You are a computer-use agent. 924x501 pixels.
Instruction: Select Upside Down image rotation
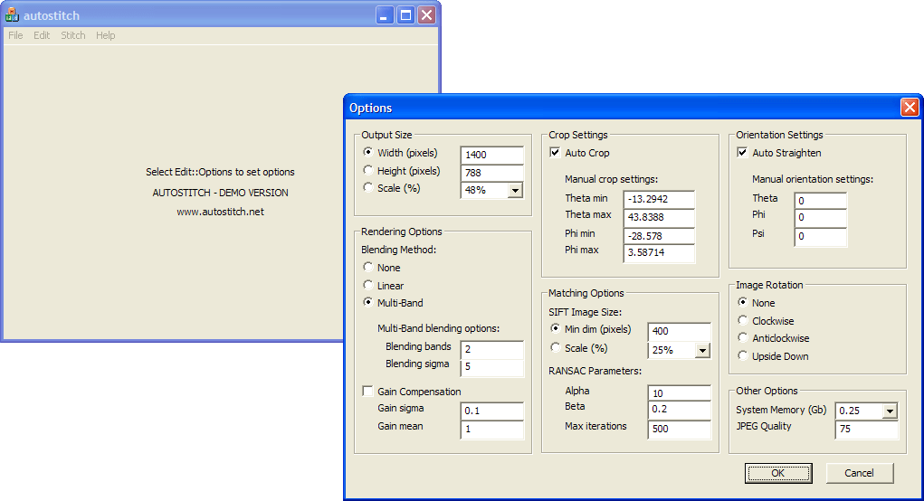[x=742, y=355]
